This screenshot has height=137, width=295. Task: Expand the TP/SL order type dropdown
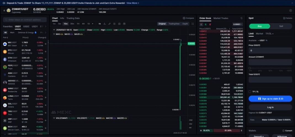click(269, 33)
